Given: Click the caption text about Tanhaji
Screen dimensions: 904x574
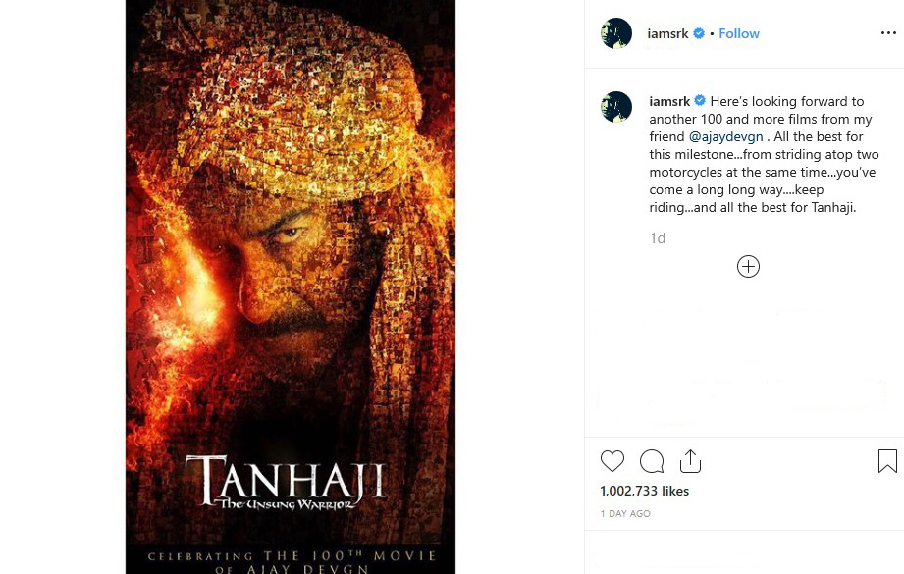Looking at the screenshot, I should click(x=764, y=154).
